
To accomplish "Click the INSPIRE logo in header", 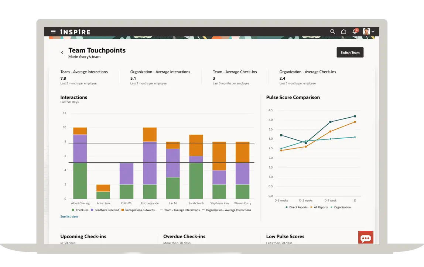I will pos(75,32).
